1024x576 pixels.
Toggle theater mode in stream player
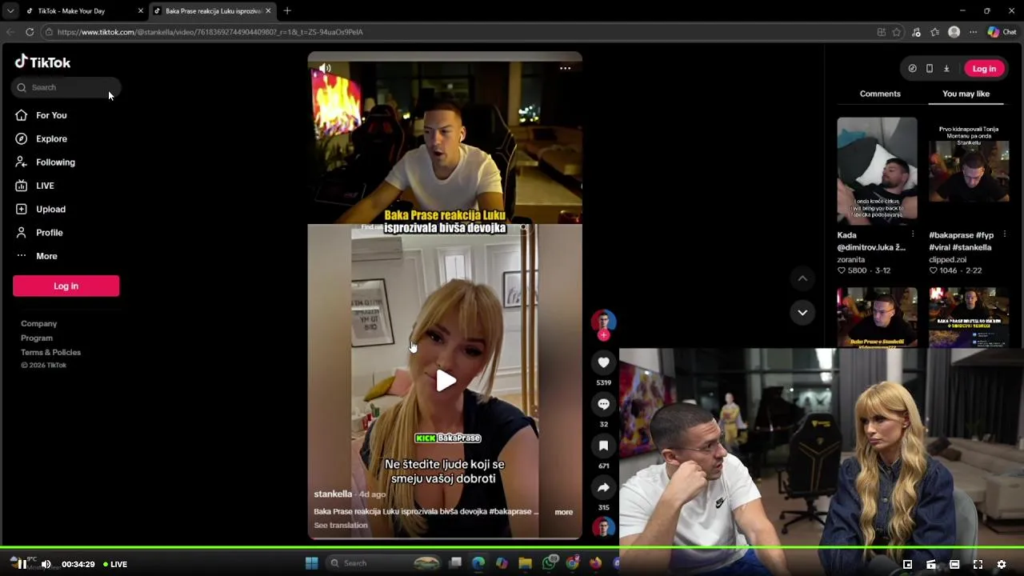tap(954, 564)
